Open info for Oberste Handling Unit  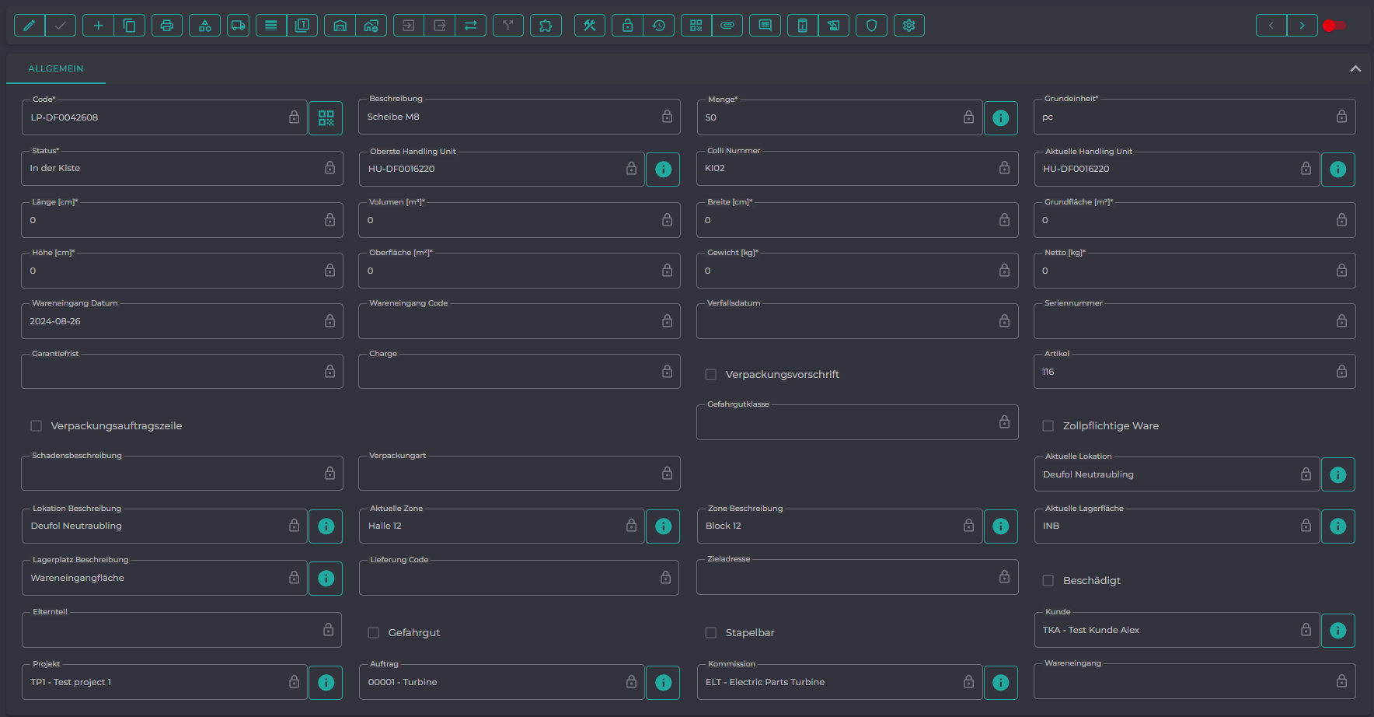click(663, 170)
